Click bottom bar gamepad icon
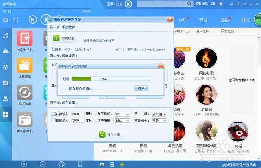The height and width of the screenshot is (168, 261). click(102, 165)
